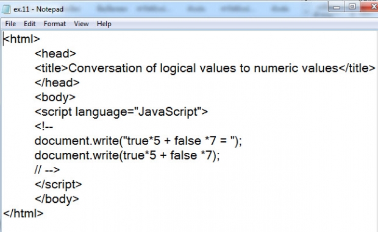378x232 pixels.
Task: Click the document.write line containing the quoted string
Action: click(138, 141)
